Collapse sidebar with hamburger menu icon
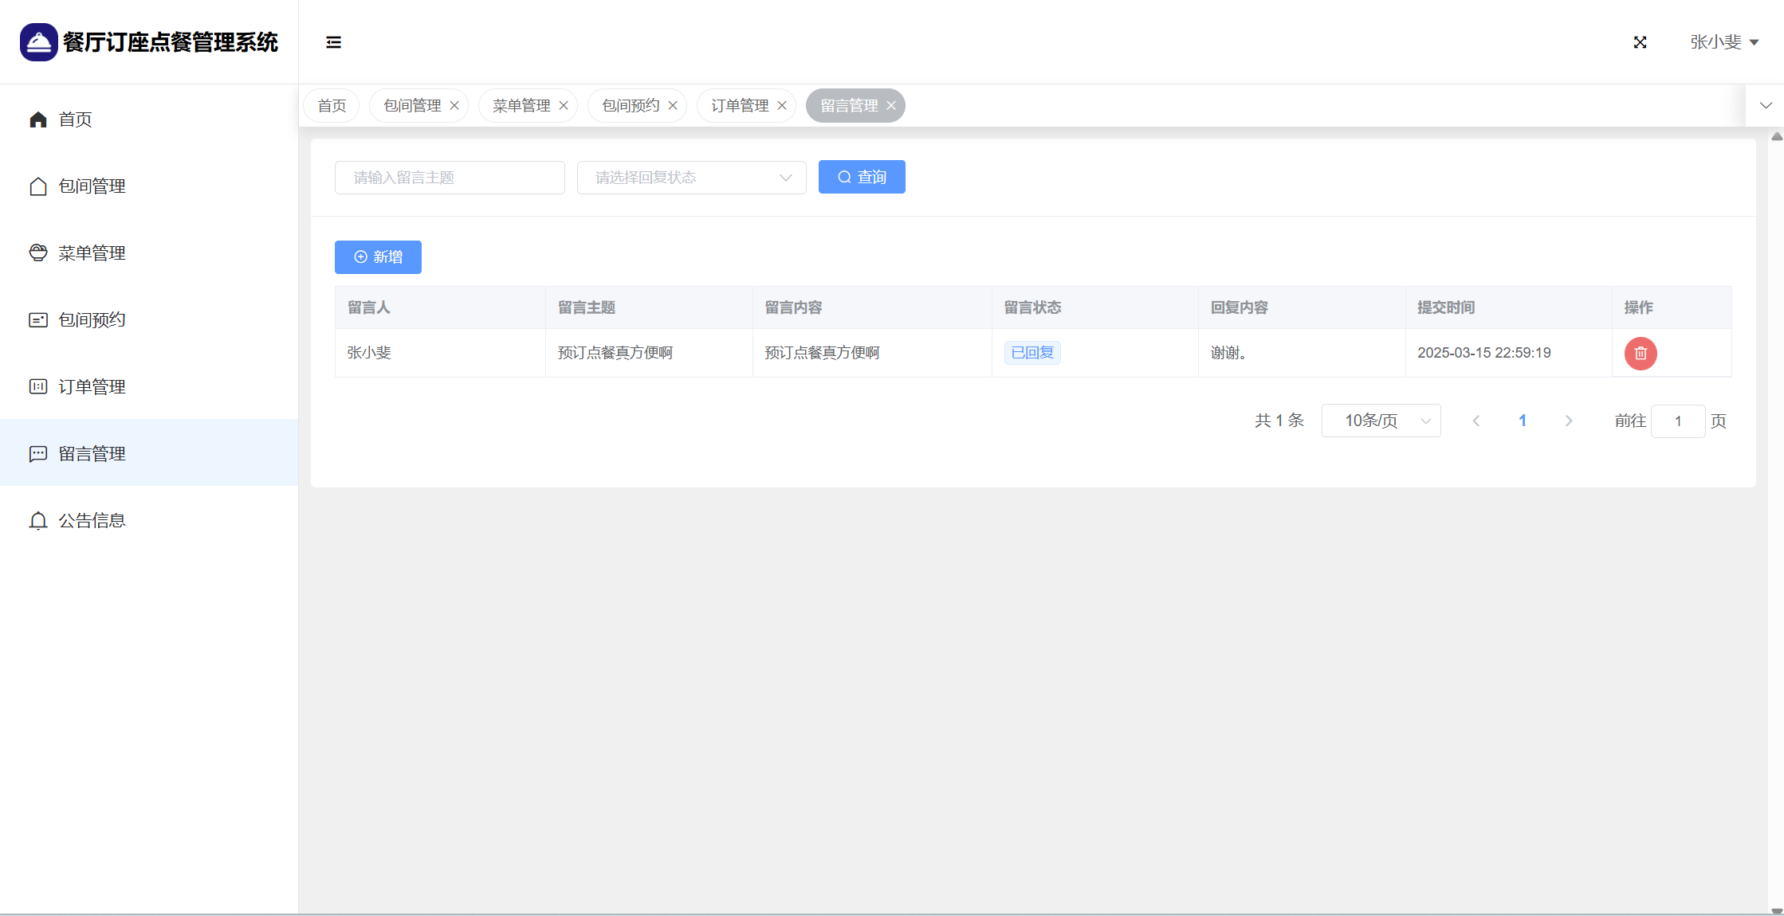Viewport: 1784px width, 916px height. pyautogui.click(x=333, y=42)
